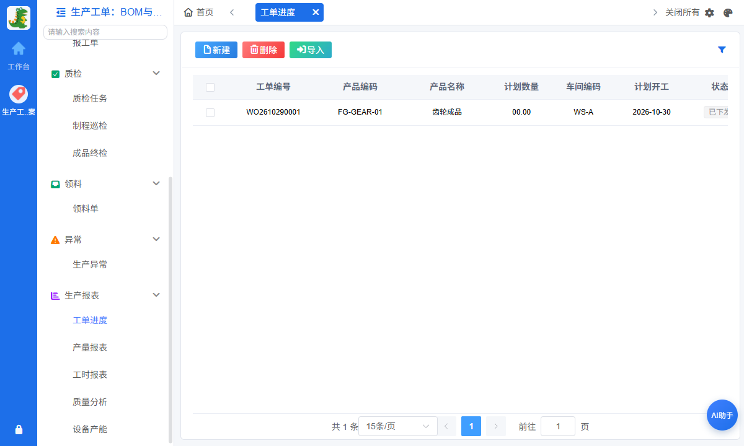The height and width of the screenshot is (446, 744).
Task: Collapse the 质检 menu group
Action: 156,73
